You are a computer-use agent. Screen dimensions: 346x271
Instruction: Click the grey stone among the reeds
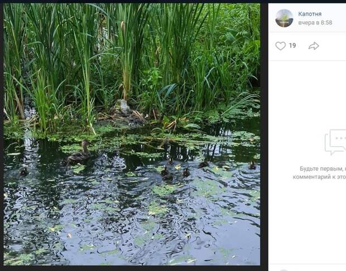(x=122, y=107)
